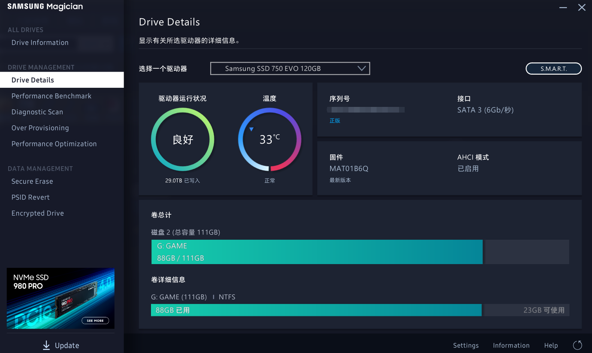Select Samsung SSD 750 EVO 120GB combo box
Image resolution: width=592 pixels, height=353 pixels.
pos(290,68)
